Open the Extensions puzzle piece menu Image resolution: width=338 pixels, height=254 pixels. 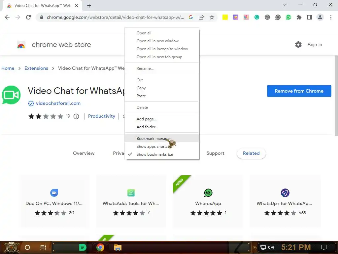tap(299, 17)
